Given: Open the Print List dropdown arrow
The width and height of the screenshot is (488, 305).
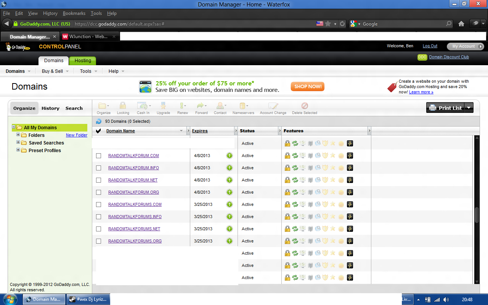Looking at the screenshot, I should (469, 108).
